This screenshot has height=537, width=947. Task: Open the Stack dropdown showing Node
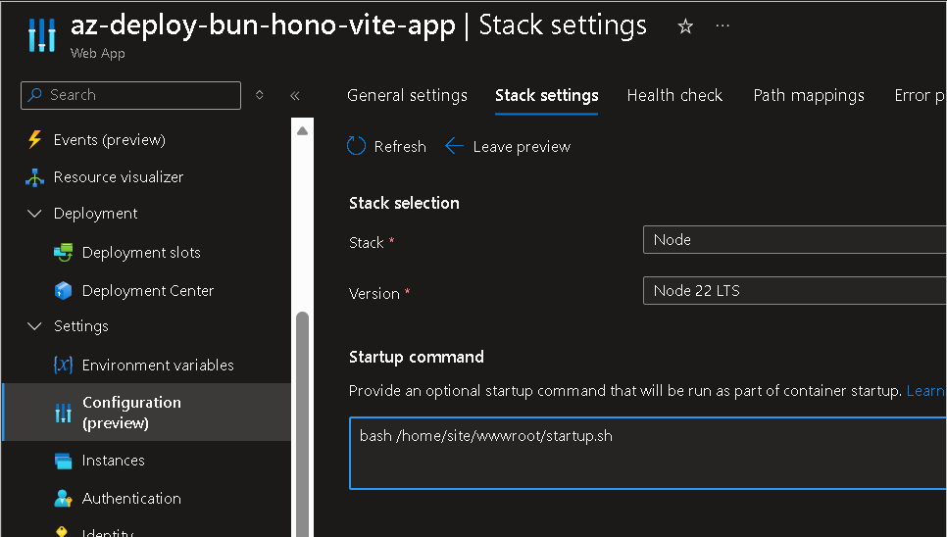(794, 240)
